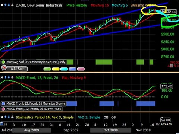
Task: Move the Stochastics pane down with arrow icon
Action: point(9,117)
